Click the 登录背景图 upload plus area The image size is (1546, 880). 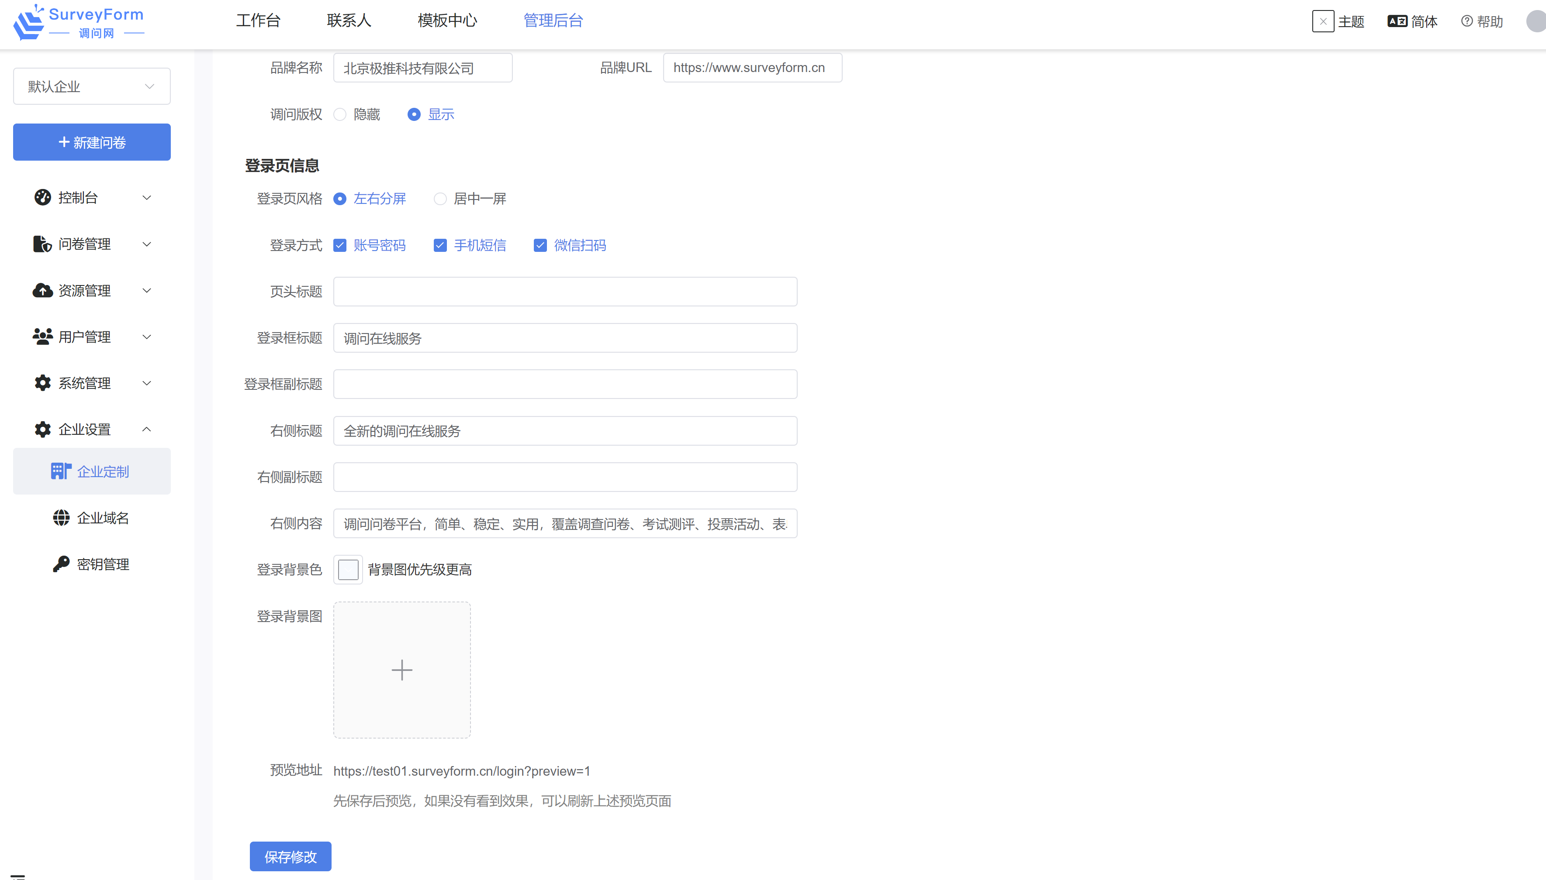401,670
